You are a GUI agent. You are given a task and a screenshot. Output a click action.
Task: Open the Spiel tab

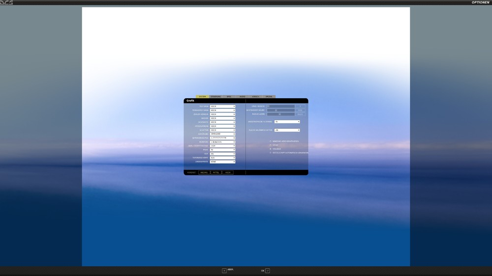point(229,96)
